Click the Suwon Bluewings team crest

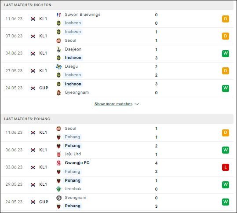click(58, 15)
